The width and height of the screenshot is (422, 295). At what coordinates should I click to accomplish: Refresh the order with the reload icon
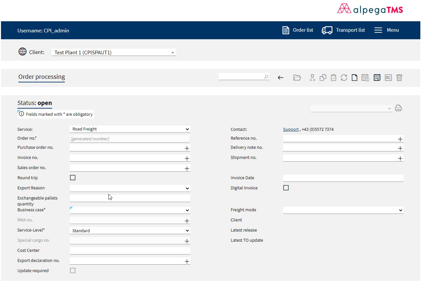[x=344, y=78]
